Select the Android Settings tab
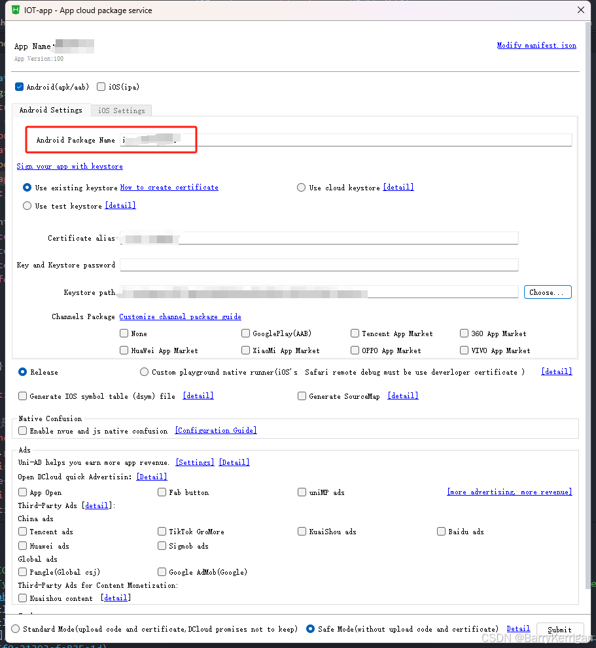 tap(51, 110)
